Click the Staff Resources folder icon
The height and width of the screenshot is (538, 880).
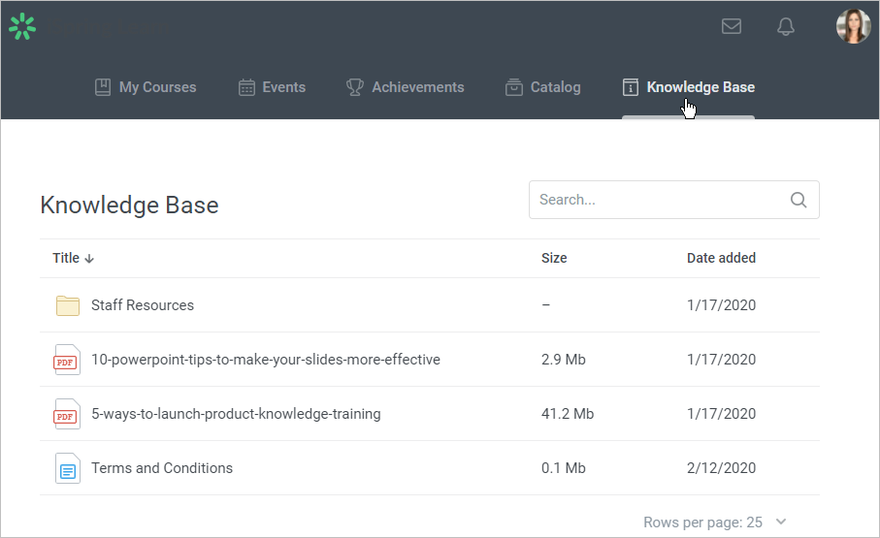pyautogui.click(x=67, y=305)
